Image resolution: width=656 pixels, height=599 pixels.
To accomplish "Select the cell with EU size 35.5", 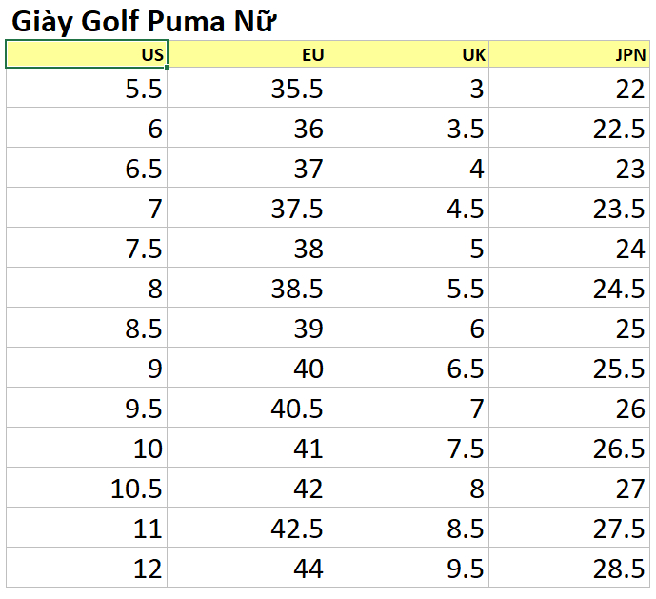I will [x=248, y=88].
